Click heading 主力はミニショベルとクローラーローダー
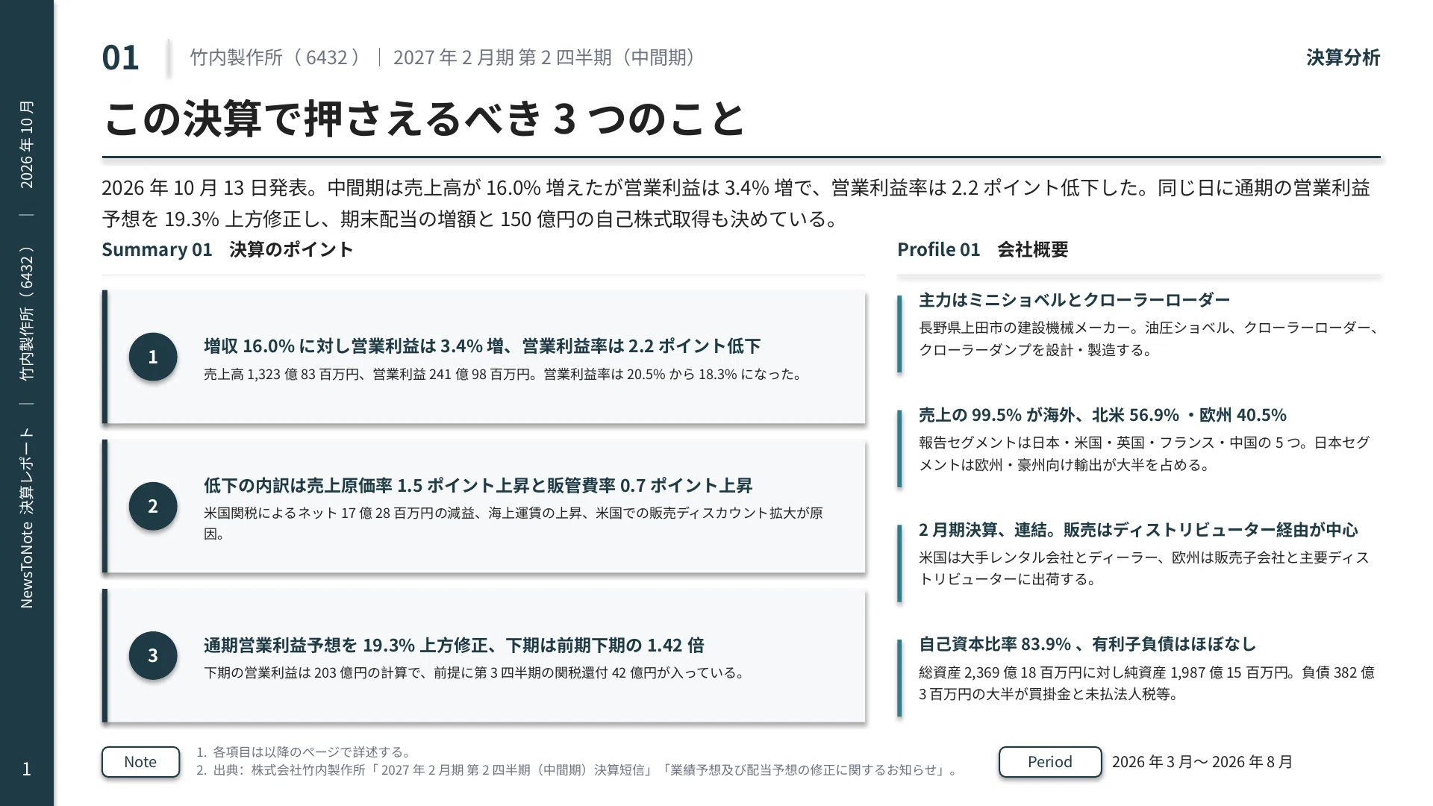 pyautogui.click(x=1074, y=300)
